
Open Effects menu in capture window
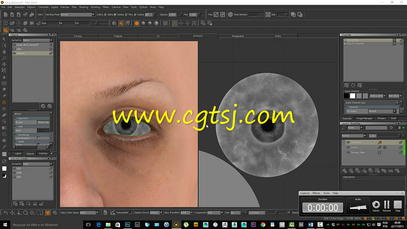point(316,193)
